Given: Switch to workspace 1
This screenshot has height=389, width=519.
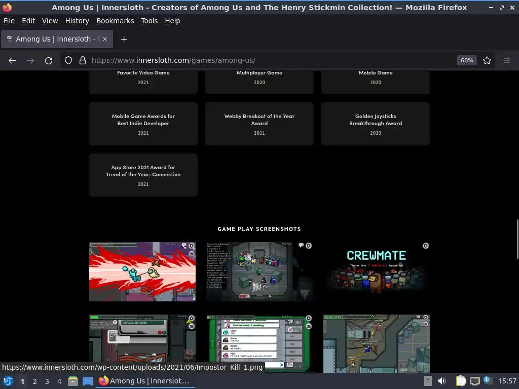Looking at the screenshot, I should click(x=22, y=381).
